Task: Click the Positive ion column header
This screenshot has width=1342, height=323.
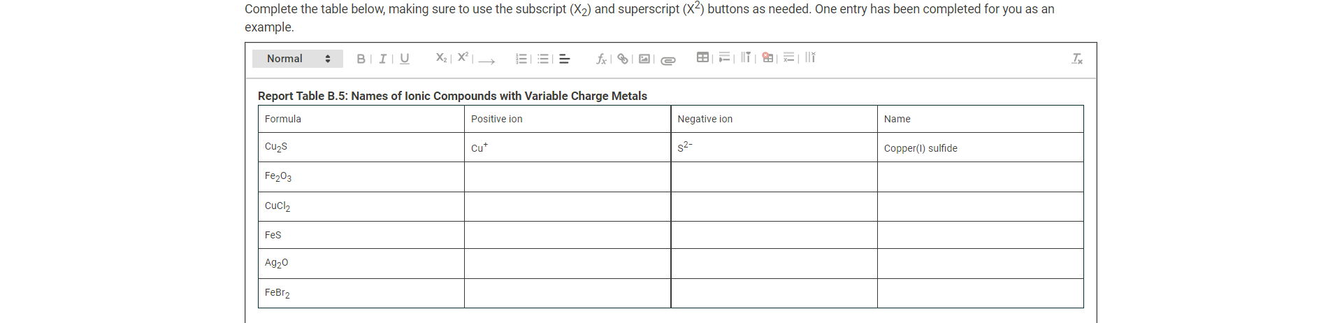Action: pyautogui.click(x=568, y=119)
